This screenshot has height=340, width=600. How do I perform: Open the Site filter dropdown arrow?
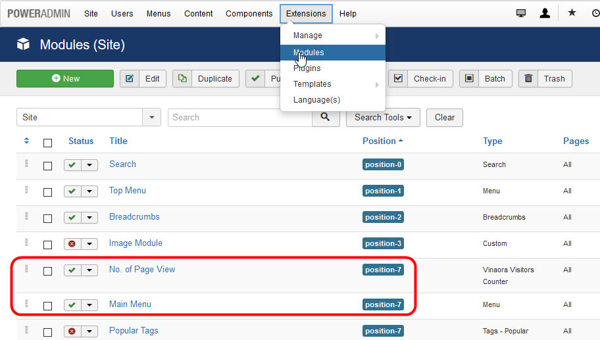tap(152, 117)
